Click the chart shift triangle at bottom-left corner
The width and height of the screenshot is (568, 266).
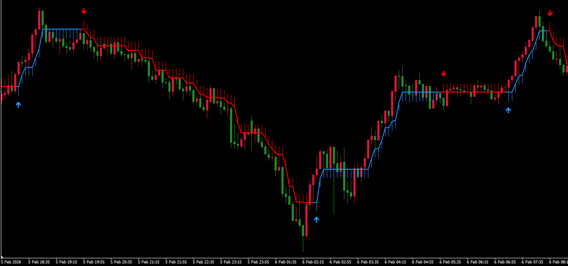[2, 256]
